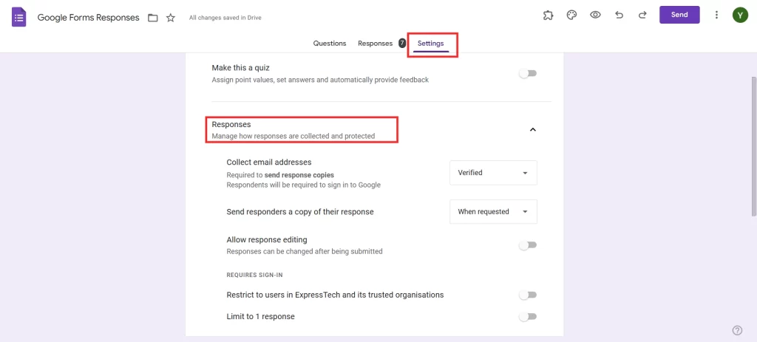This screenshot has width=757, height=342.
Task: Switch to the Questions tab
Action: 330,44
